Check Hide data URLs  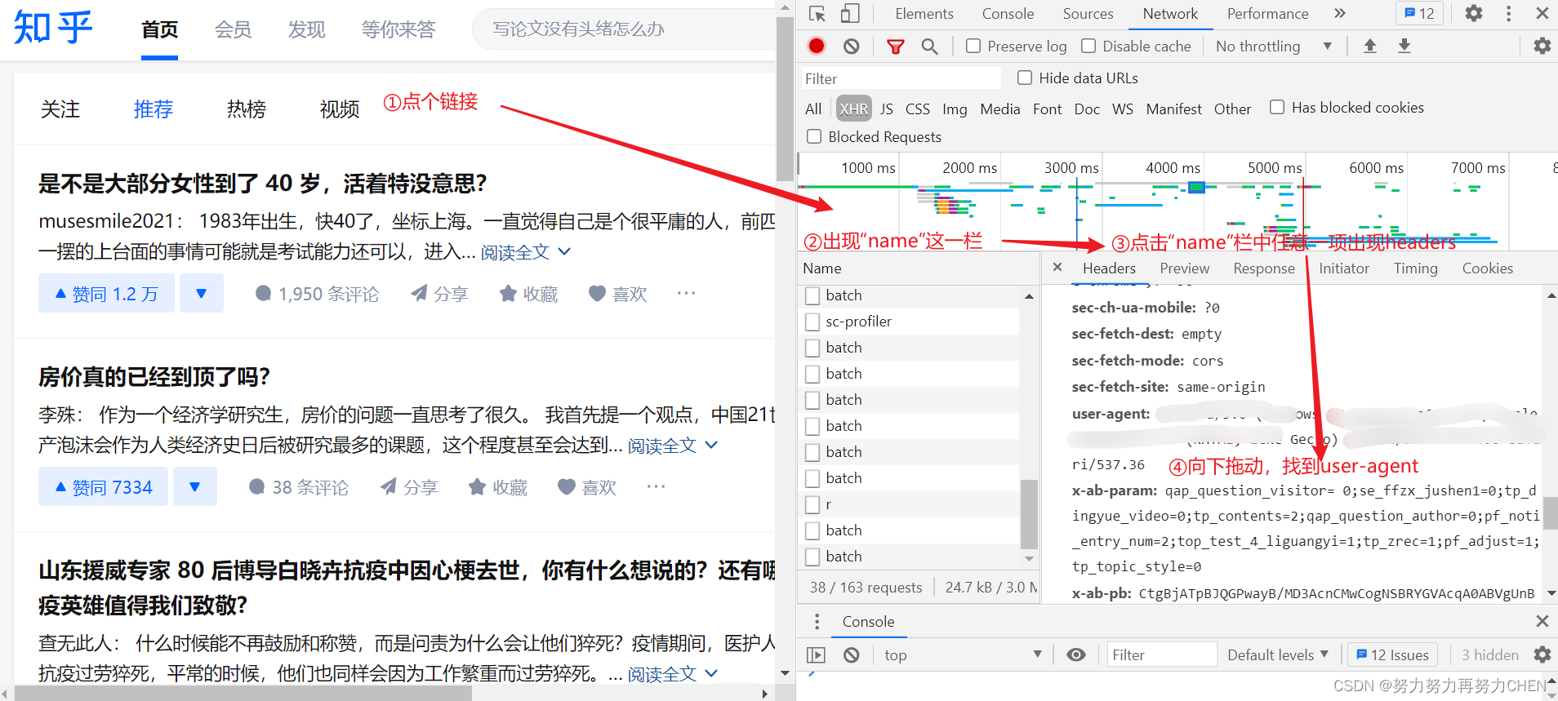point(1025,78)
